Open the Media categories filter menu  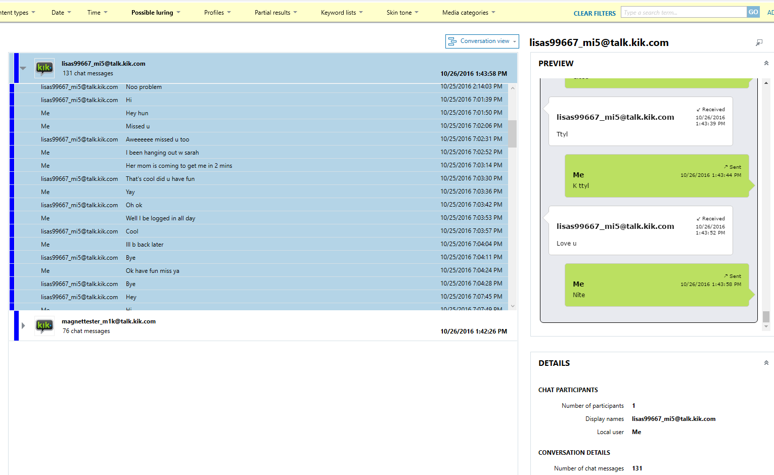(x=469, y=13)
